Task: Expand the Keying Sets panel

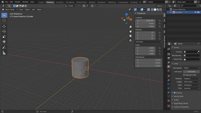Action: pyautogui.click(x=178, y=96)
